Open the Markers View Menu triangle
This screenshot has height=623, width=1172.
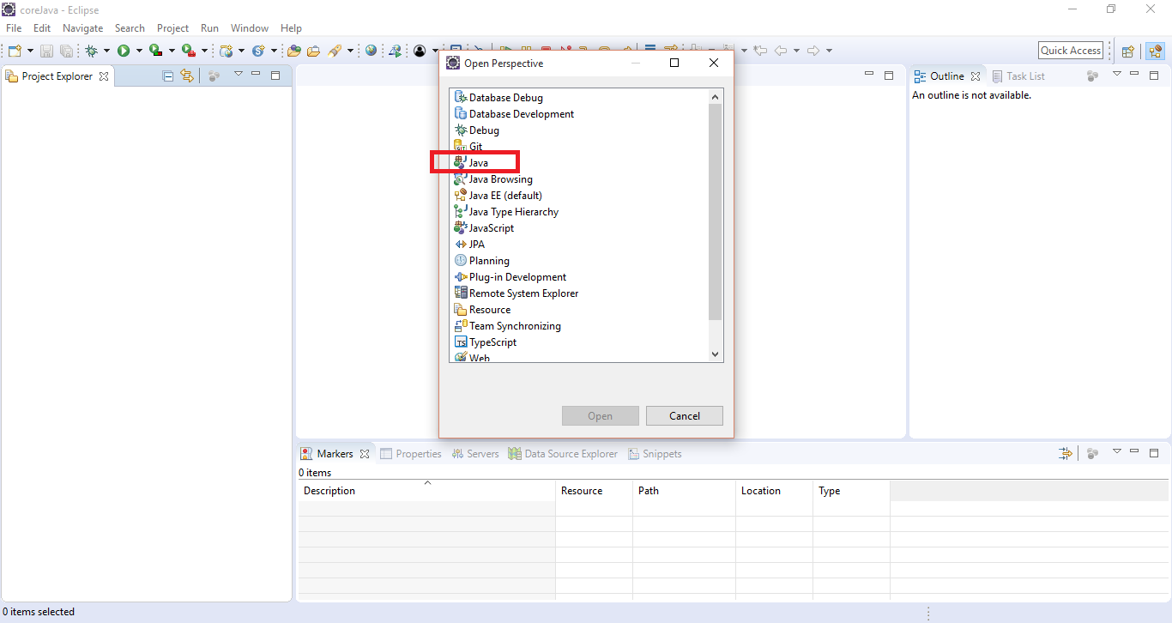tap(1117, 451)
